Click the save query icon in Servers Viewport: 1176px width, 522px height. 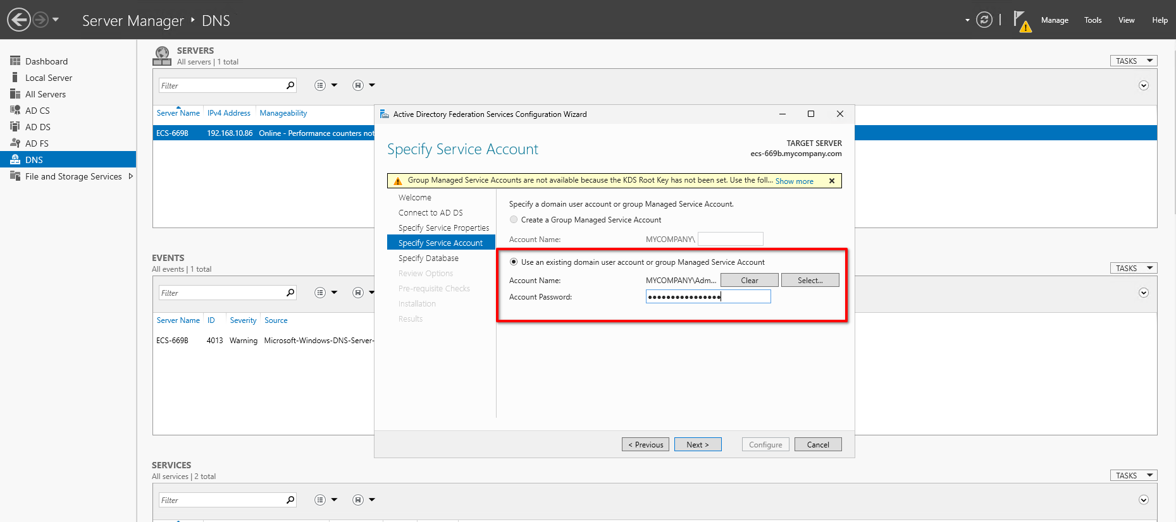click(358, 85)
